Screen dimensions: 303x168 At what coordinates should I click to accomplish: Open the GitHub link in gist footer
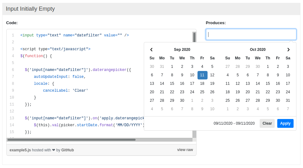[68, 150]
